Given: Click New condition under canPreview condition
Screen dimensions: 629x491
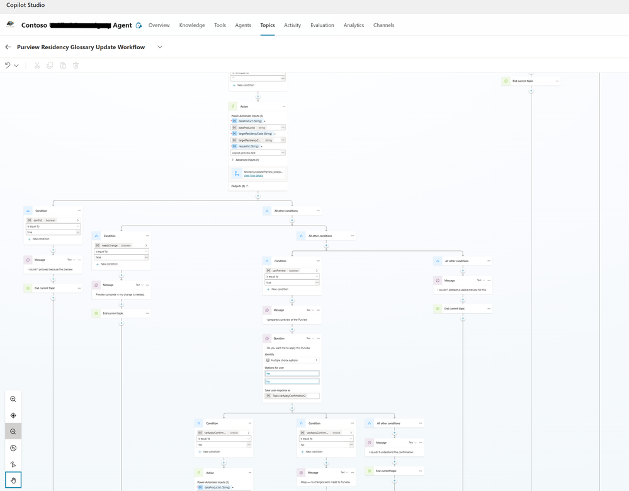Looking at the screenshot, I should (278, 289).
